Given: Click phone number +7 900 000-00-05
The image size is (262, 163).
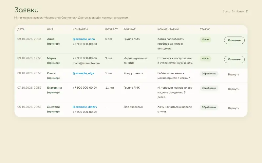Looking at the screenshot, I should 85,112.
